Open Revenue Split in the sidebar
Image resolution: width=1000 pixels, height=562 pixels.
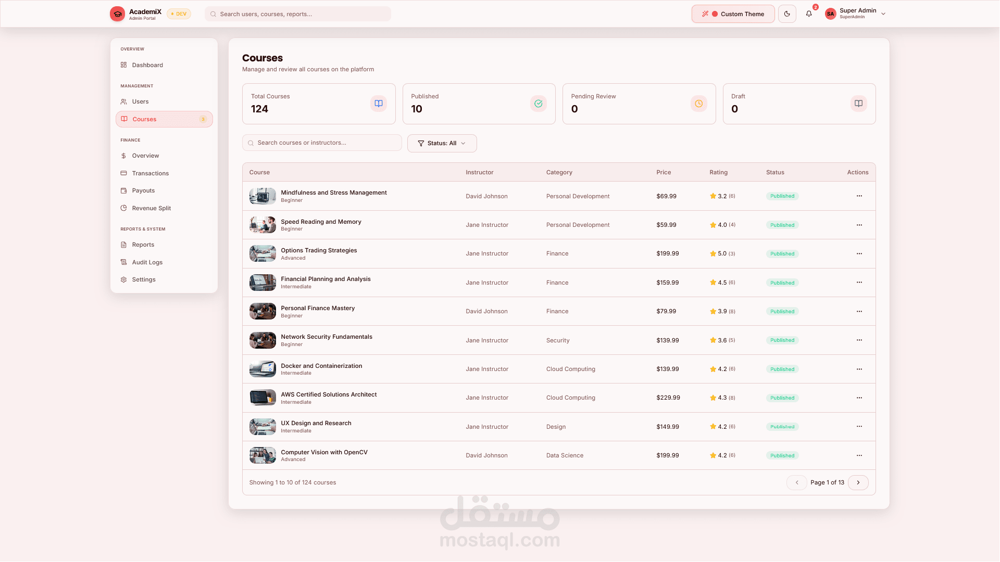coord(151,208)
